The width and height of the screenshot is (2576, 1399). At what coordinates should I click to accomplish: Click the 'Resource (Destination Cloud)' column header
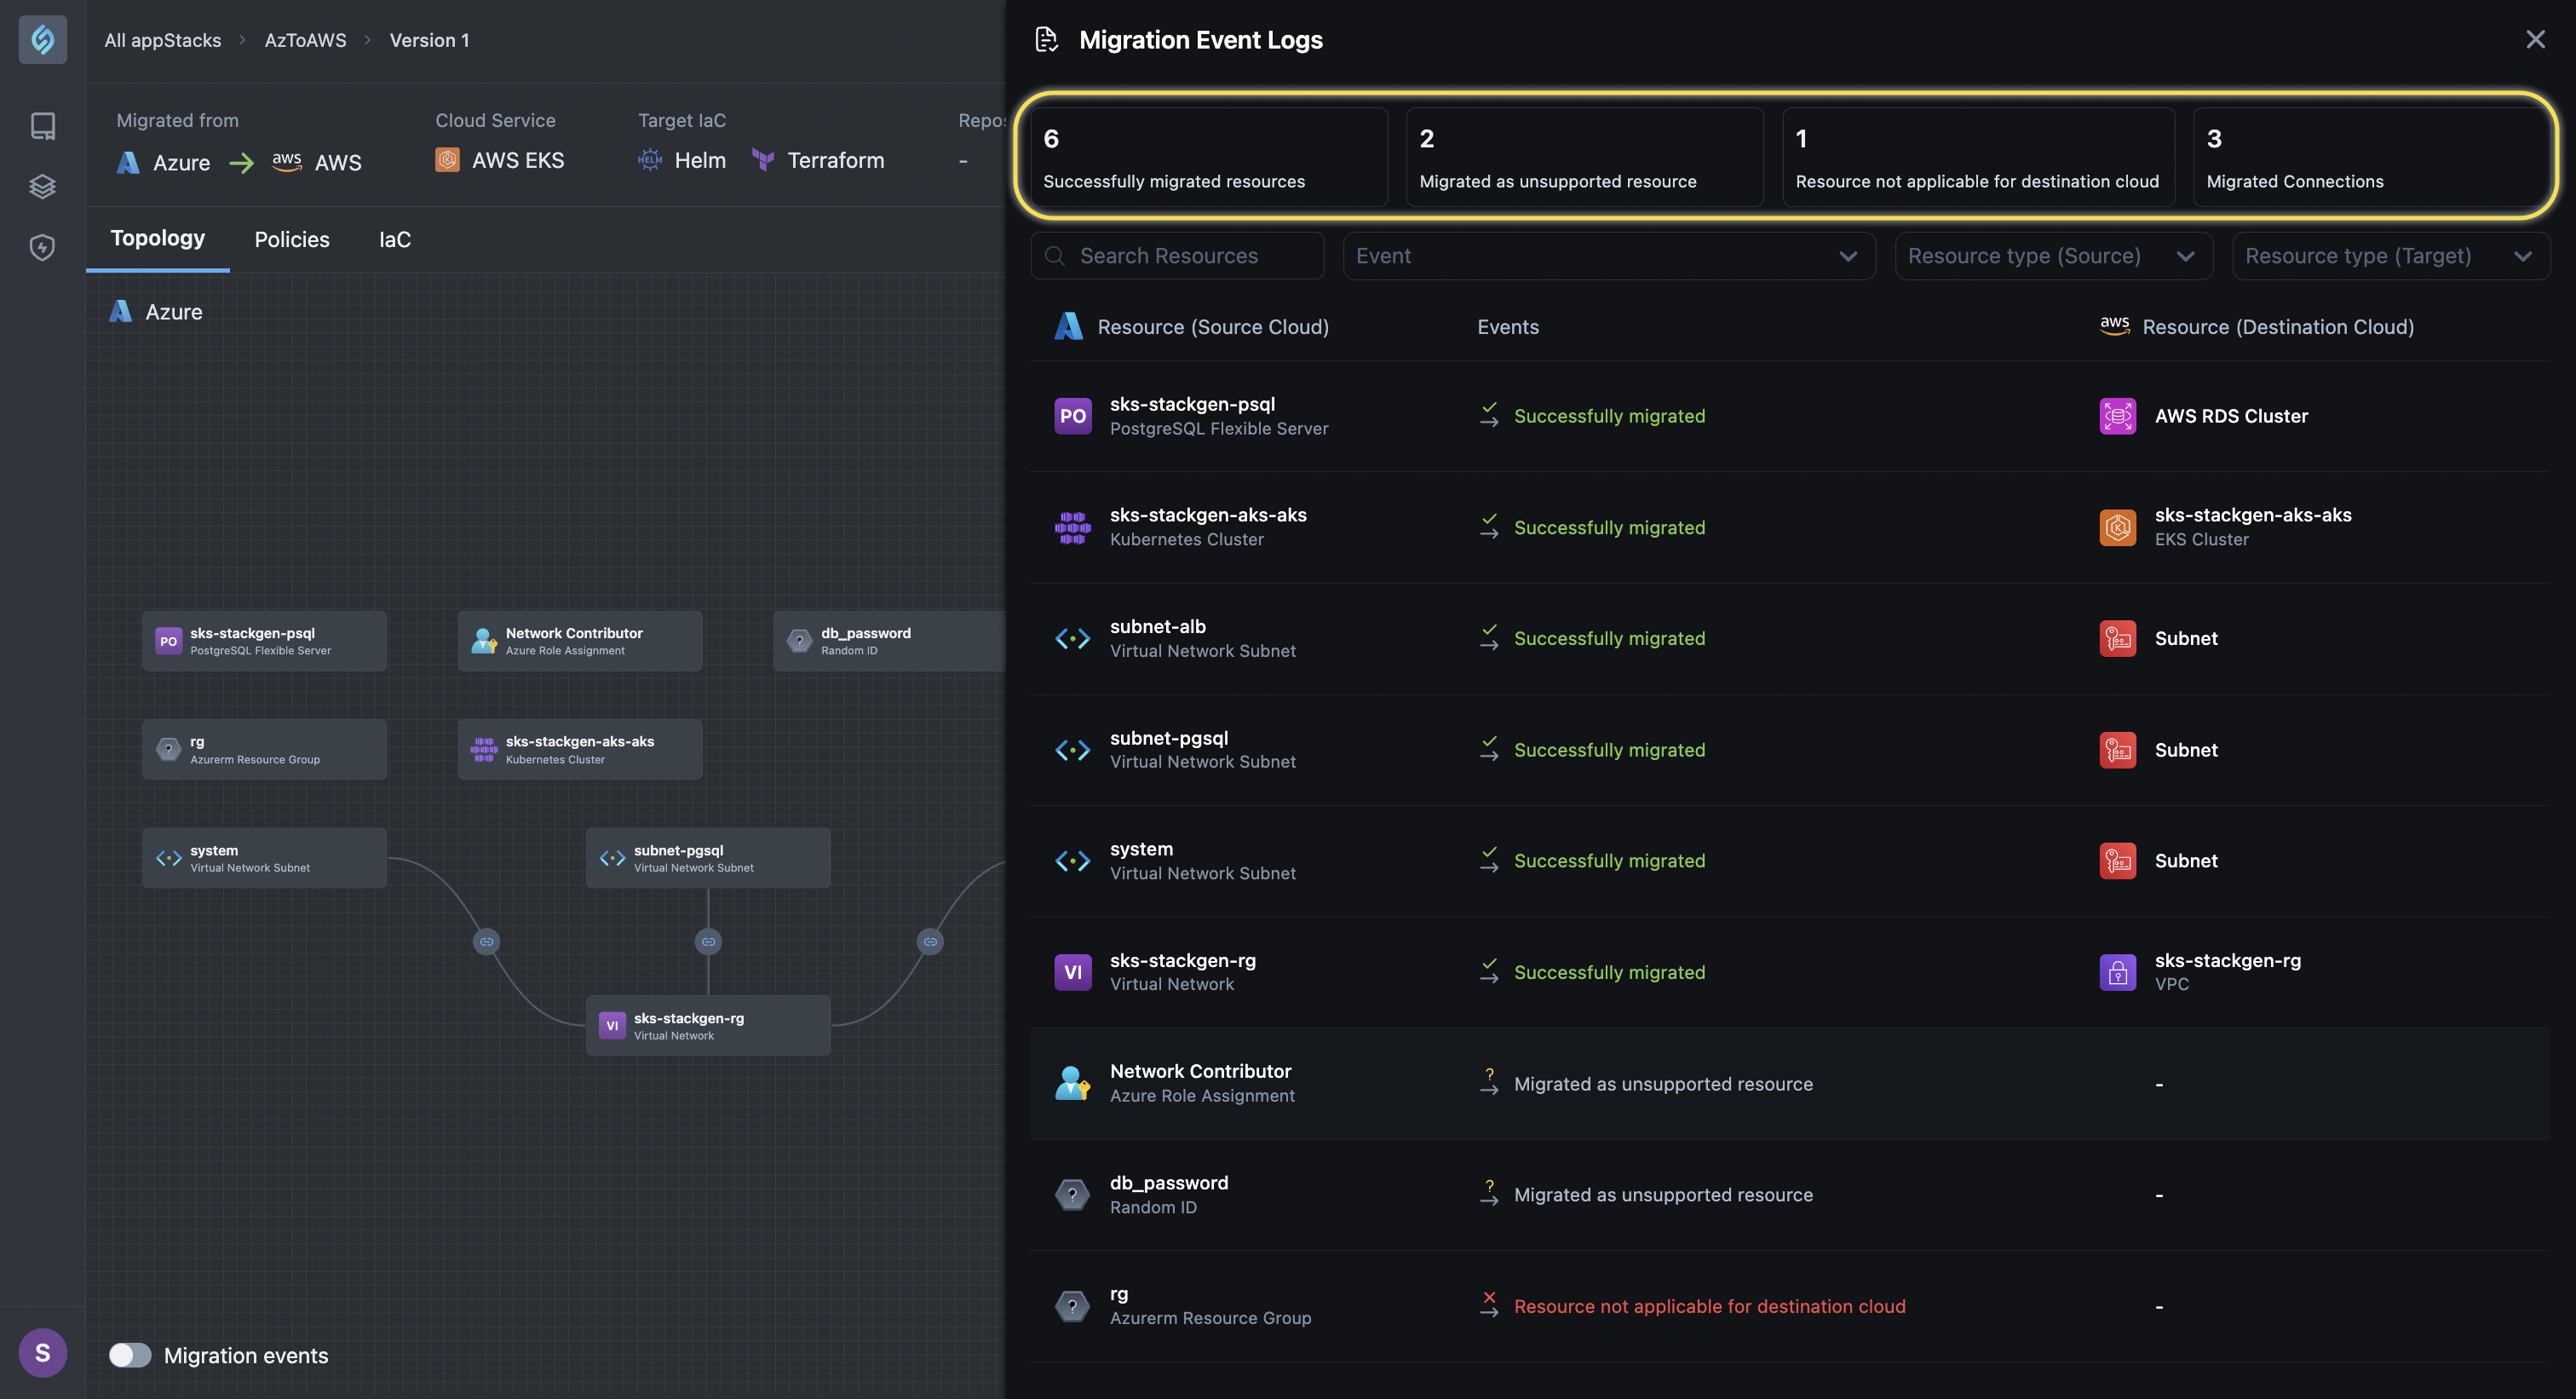pyautogui.click(x=2278, y=327)
